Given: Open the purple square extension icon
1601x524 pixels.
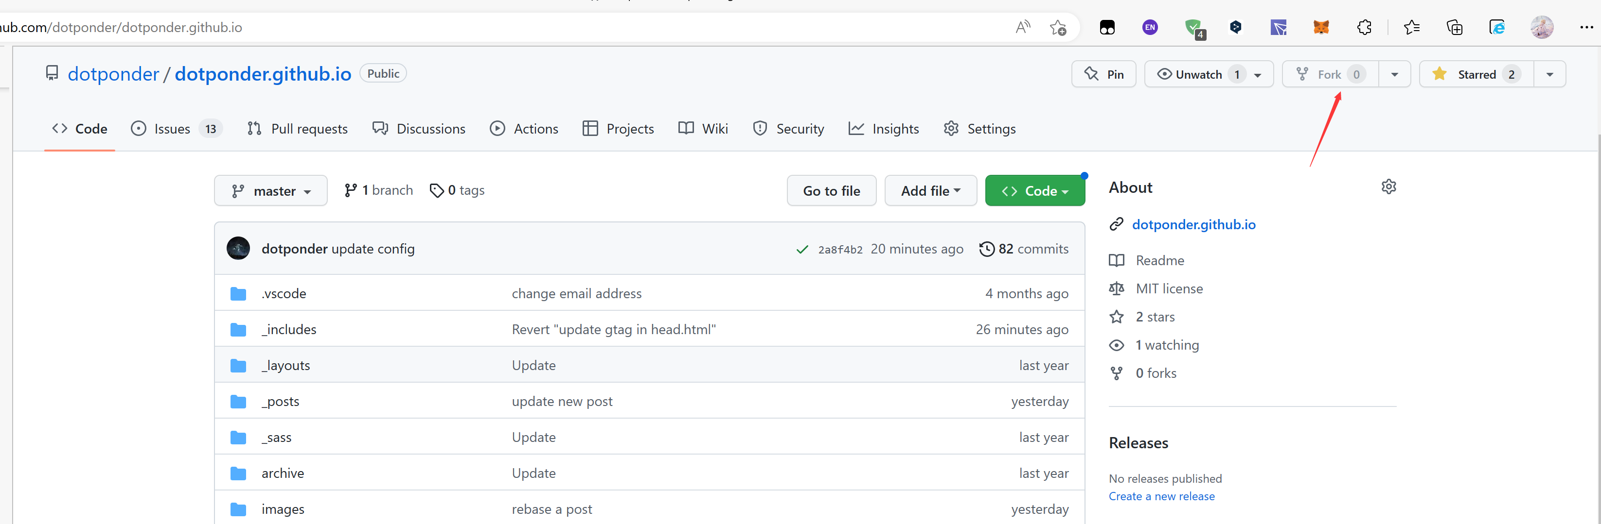Looking at the screenshot, I should 1279,27.
